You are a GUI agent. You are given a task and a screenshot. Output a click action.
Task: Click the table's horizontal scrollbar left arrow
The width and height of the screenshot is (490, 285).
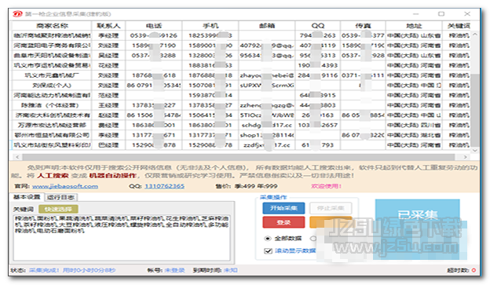point(17,157)
